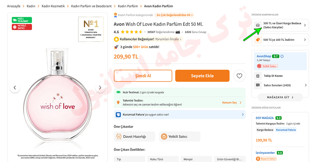This screenshot has height=162, width=313.
Task: Show next product image with right arrow
Action: coord(100,88)
